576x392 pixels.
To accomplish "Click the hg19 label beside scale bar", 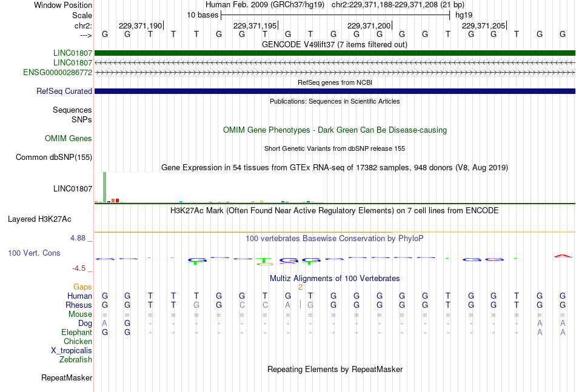I will click(464, 15).
